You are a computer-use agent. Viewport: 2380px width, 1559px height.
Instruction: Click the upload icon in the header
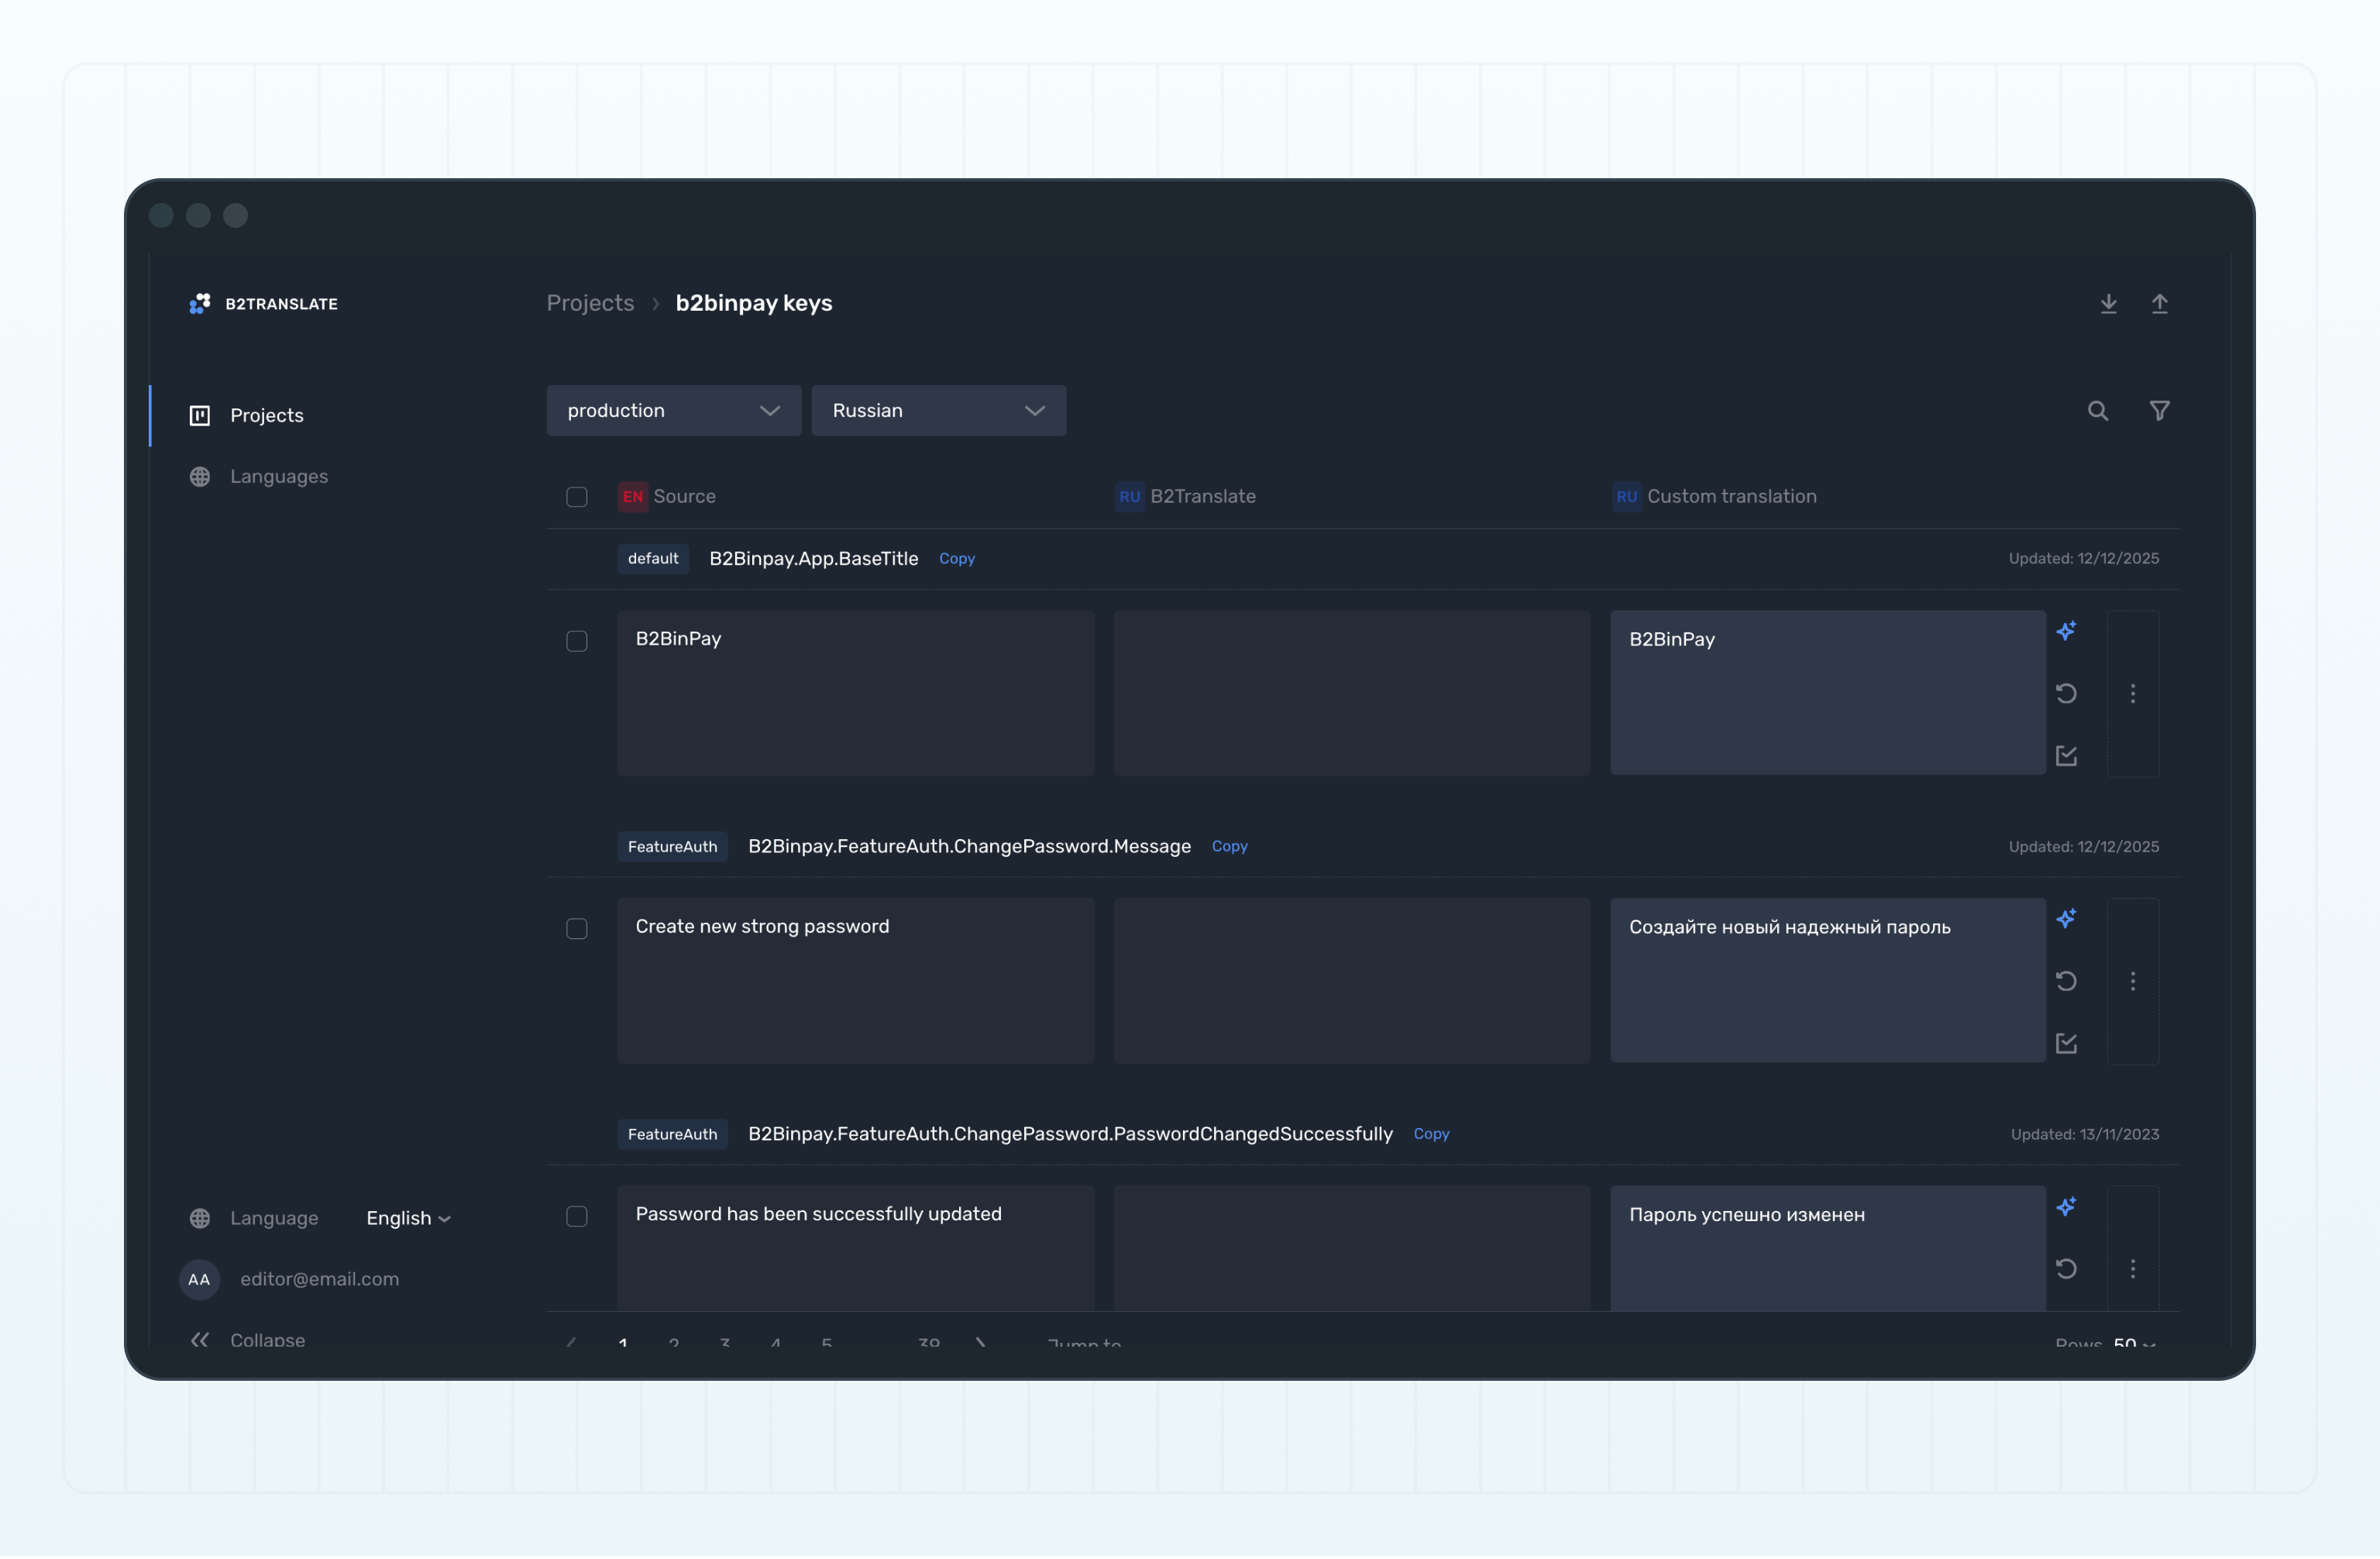click(x=2159, y=304)
